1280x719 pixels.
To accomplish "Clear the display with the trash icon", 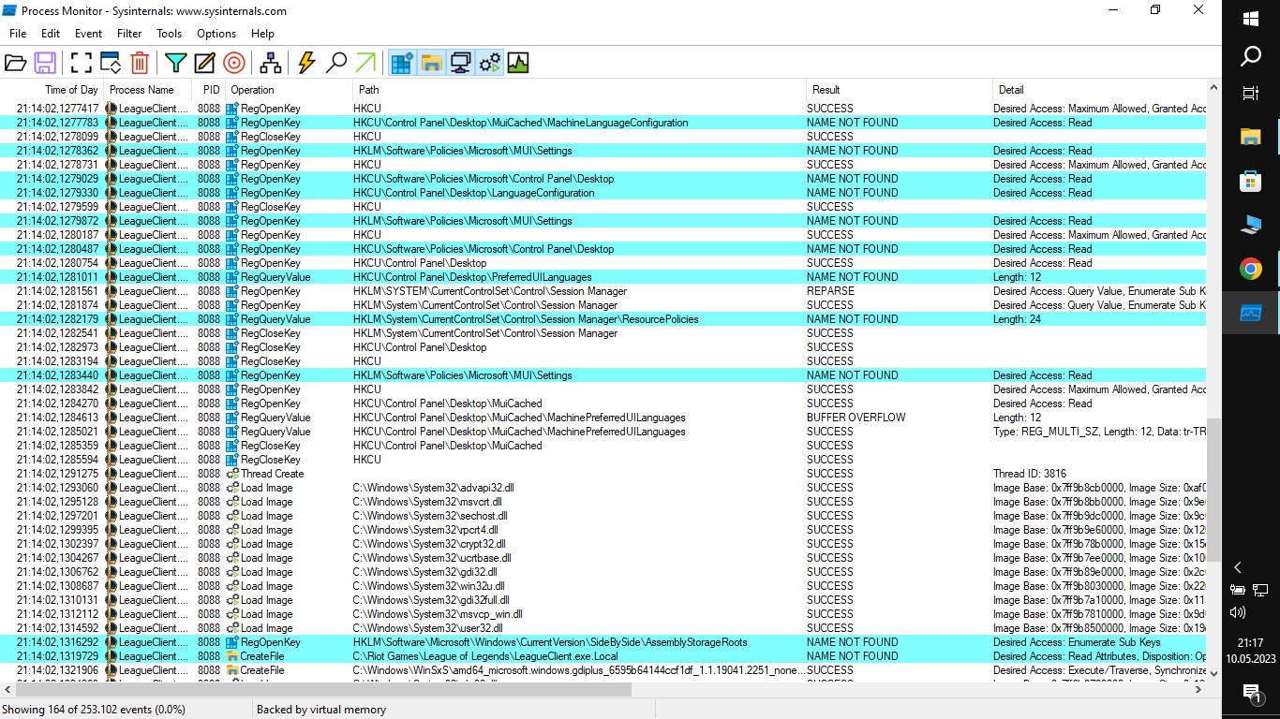I will click(x=140, y=63).
